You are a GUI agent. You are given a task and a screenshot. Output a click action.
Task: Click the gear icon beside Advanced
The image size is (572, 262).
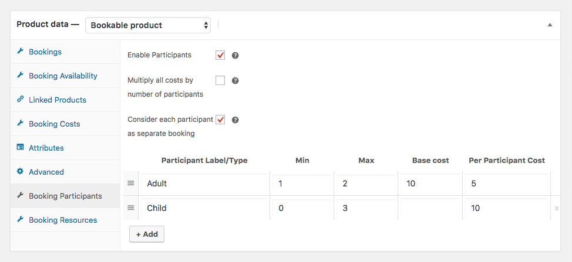coord(20,172)
